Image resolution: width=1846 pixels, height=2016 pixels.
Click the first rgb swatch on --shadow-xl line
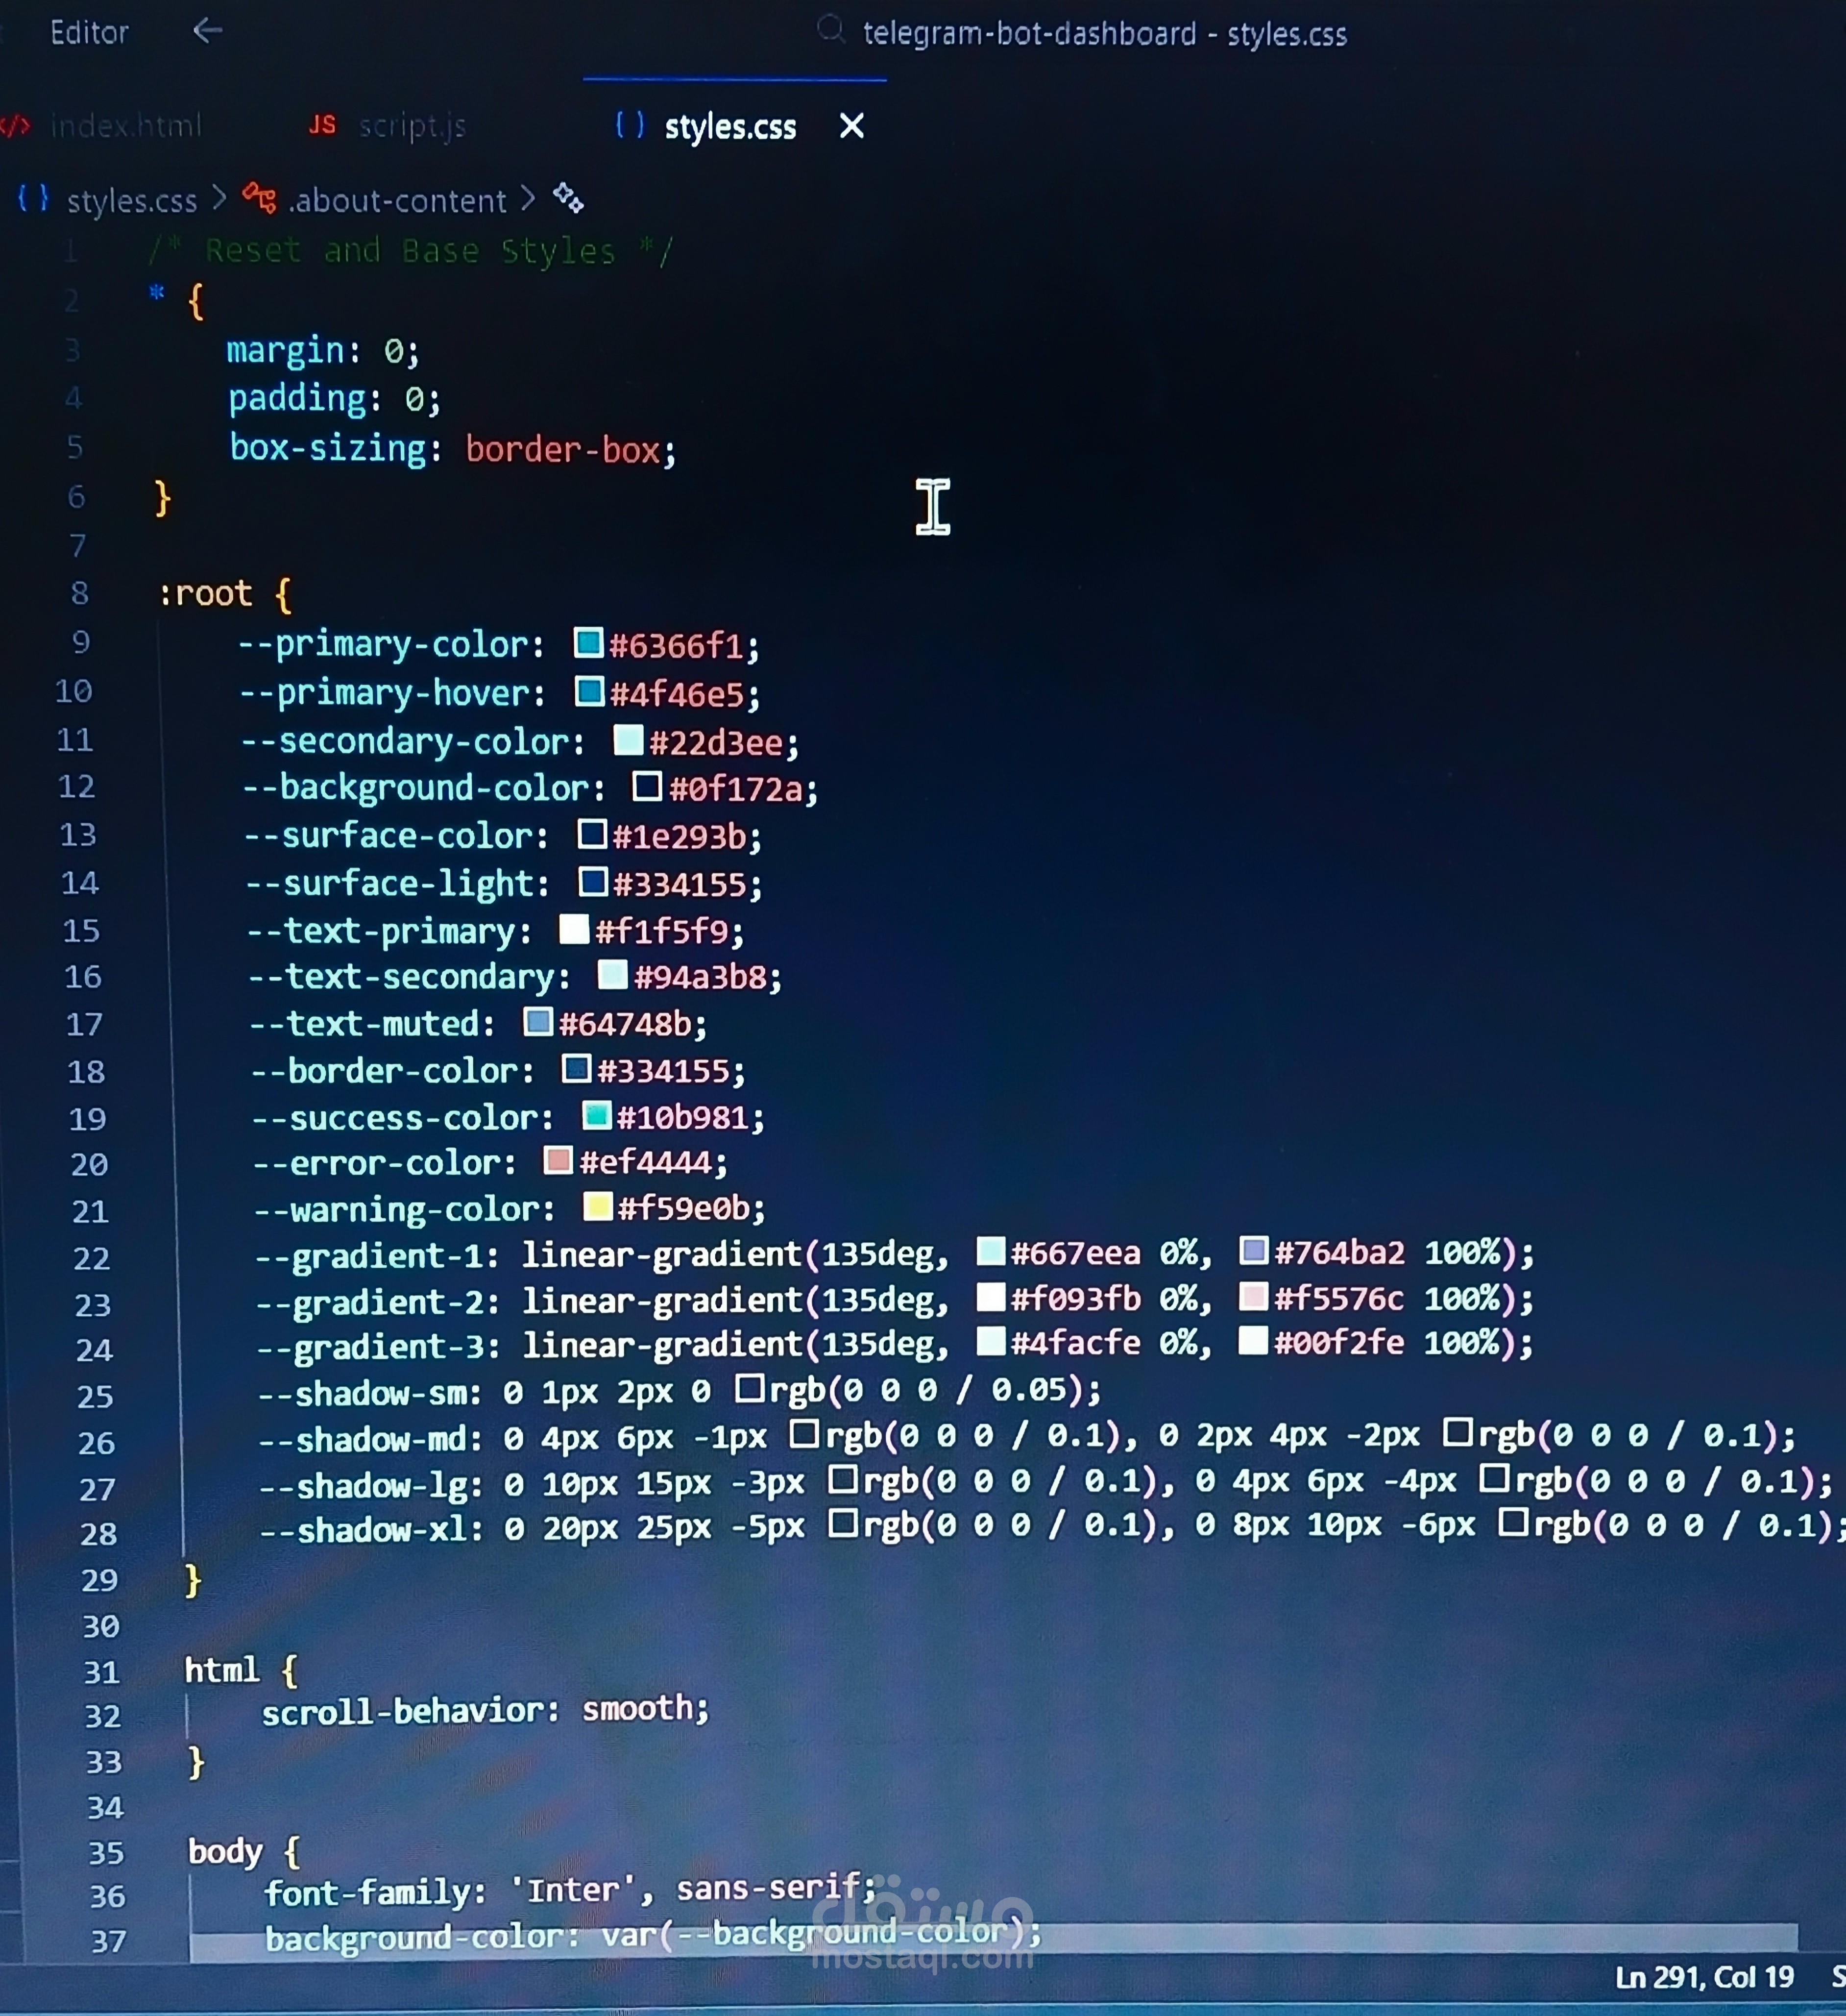tap(843, 1524)
